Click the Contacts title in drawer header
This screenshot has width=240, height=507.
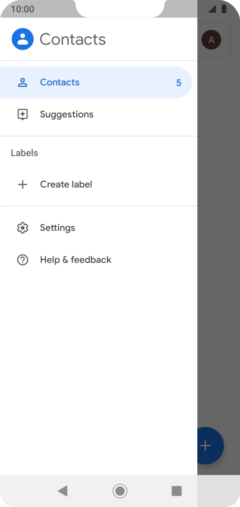pos(73,40)
